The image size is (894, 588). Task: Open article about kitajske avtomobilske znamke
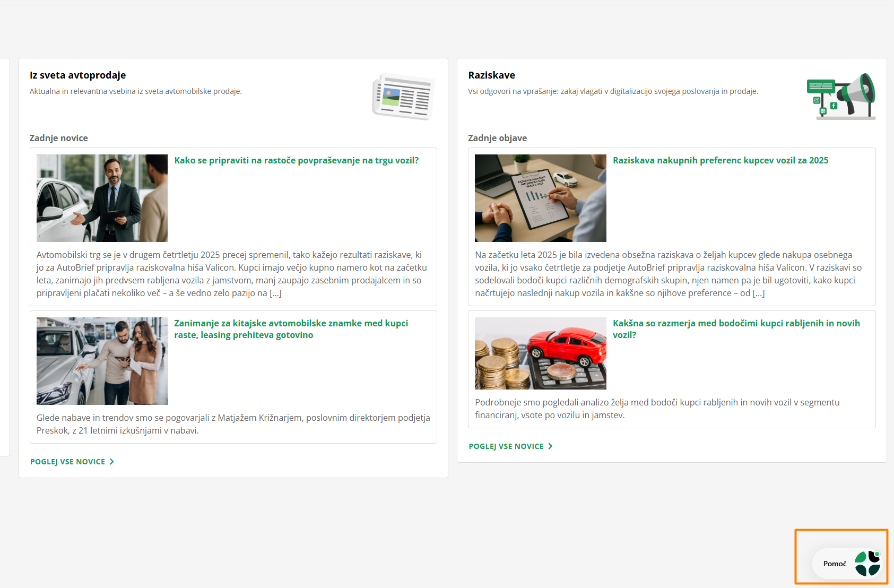(291, 329)
